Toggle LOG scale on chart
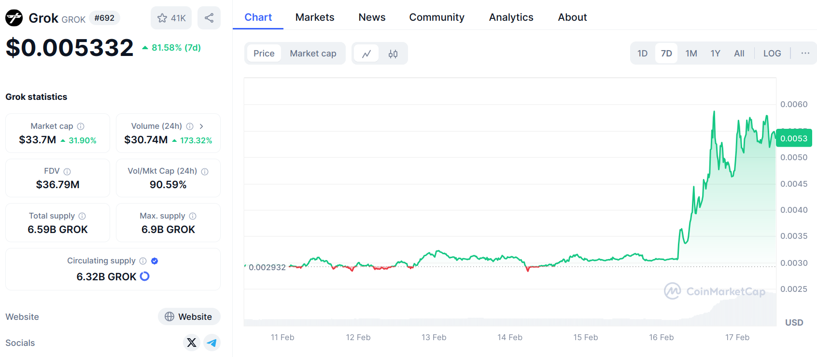Viewport: 817px width, 357px height. 772,53
